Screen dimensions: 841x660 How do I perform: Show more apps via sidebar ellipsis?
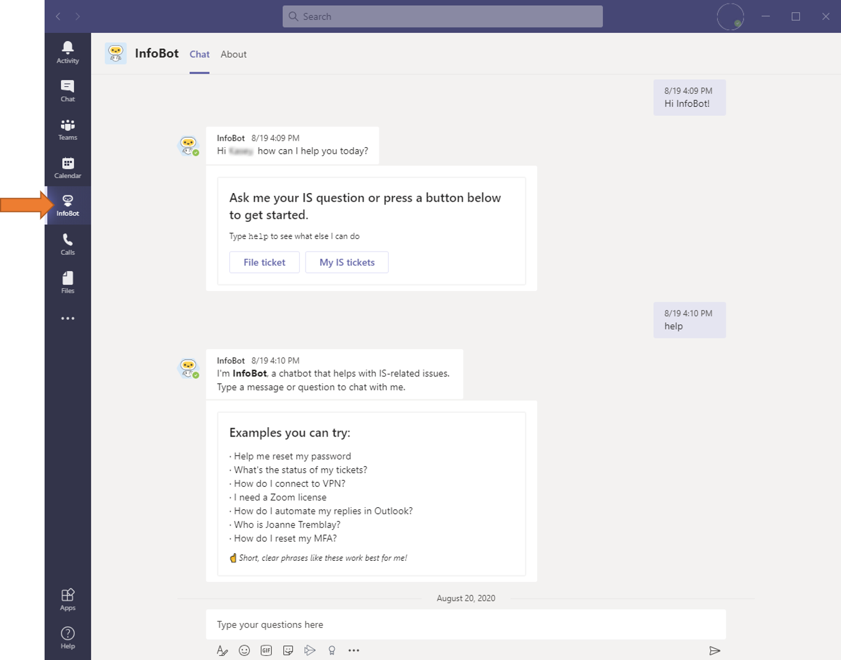coord(67,319)
